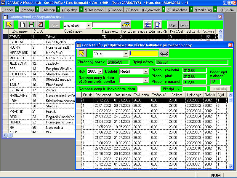
Task: Click the edit record icon beside new document
Action: click(31, 25)
